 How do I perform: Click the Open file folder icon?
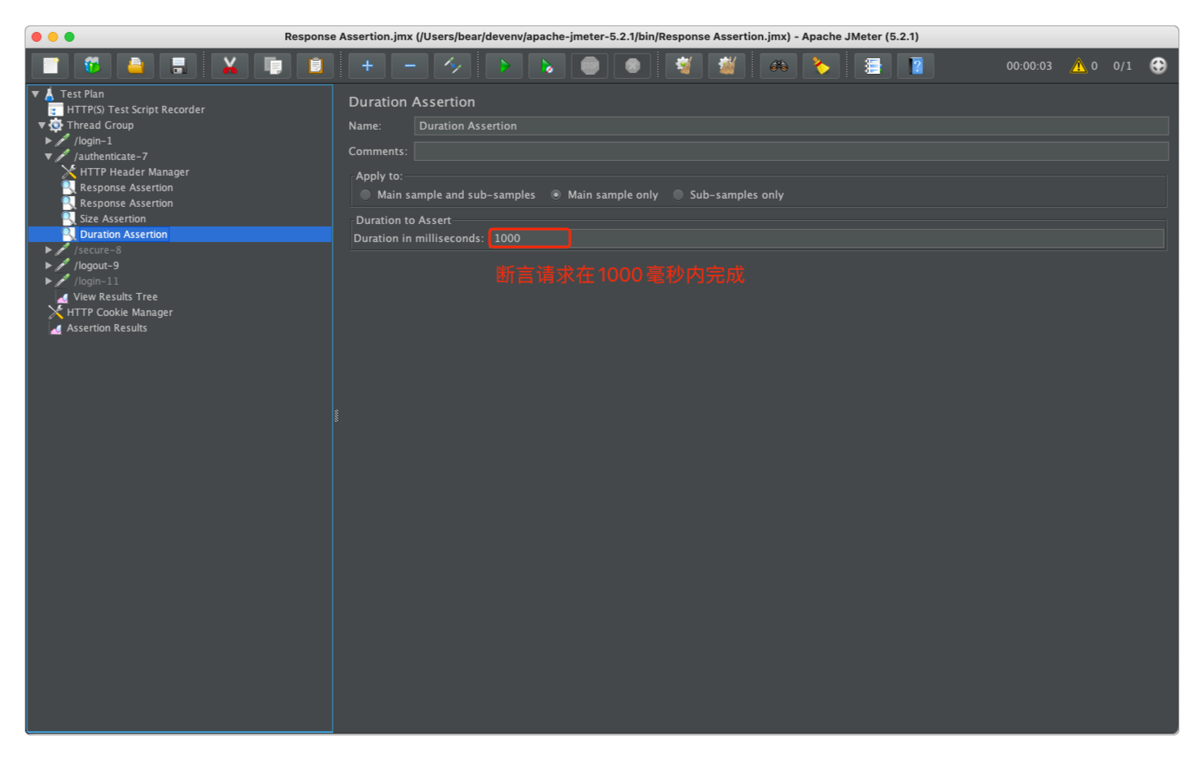click(136, 66)
